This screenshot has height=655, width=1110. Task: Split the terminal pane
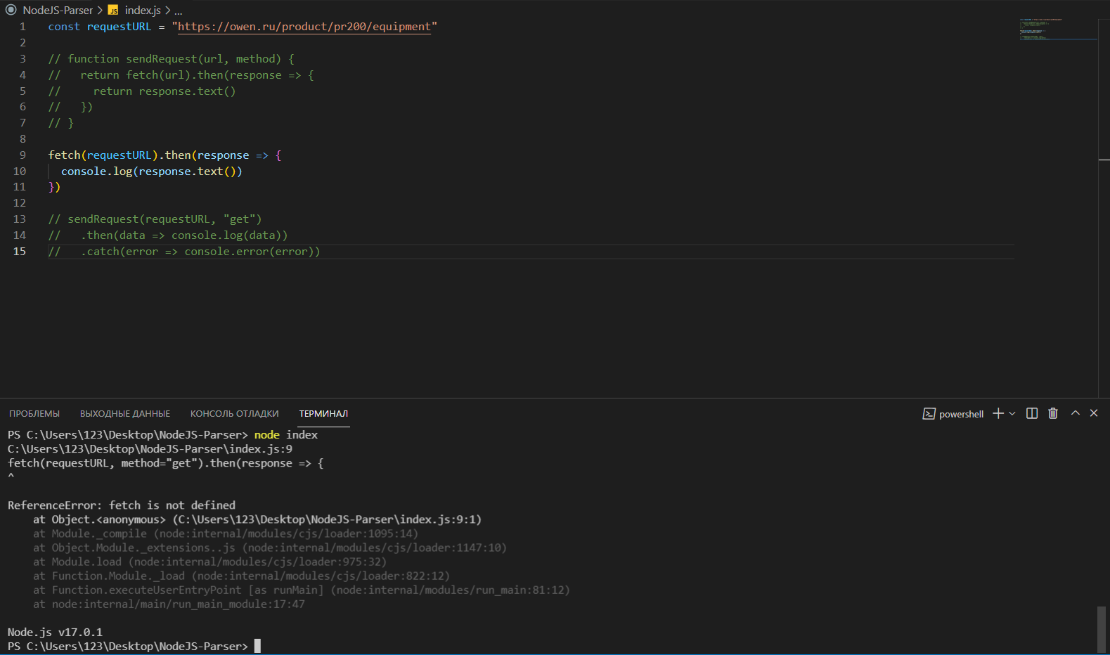pos(1032,413)
